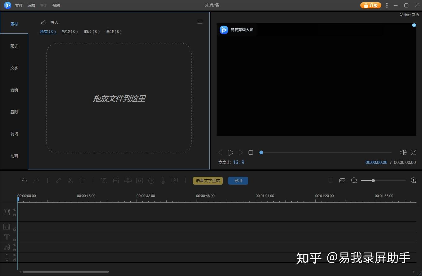
Task: Open the 16 : 9 aspect ratio selector
Action: tap(239, 162)
